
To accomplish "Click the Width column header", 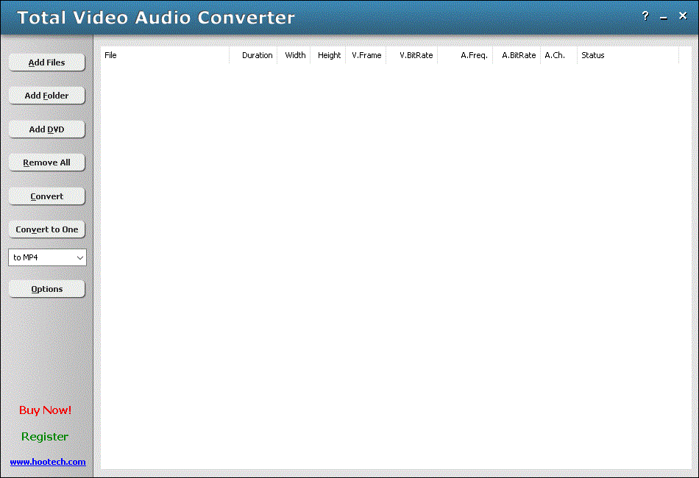I will [294, 55].
